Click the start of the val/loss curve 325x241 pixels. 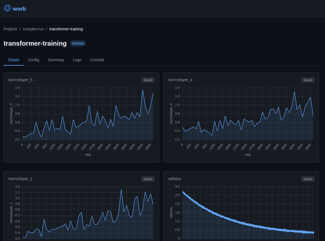click(183, 192)
